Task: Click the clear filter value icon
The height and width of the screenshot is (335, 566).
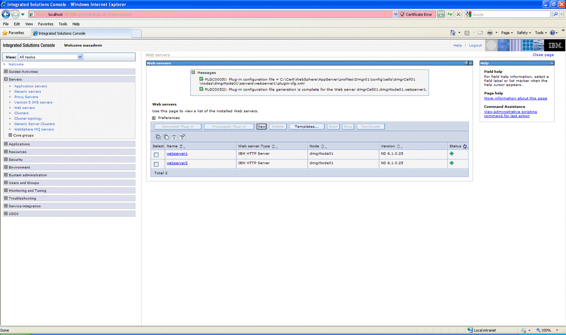Action: point(182,137)
